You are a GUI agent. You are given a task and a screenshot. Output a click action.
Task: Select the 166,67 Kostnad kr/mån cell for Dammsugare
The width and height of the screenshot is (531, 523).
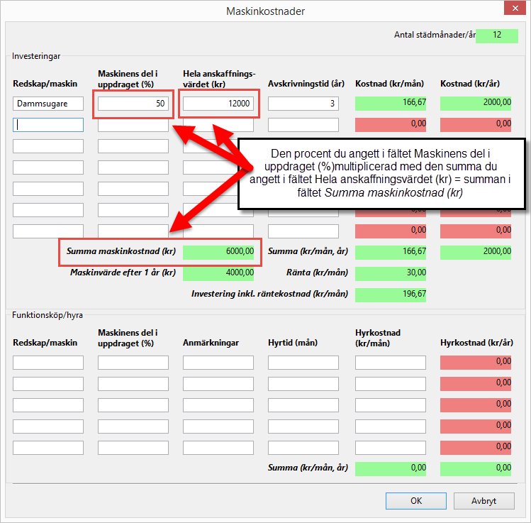click(391, 104)
